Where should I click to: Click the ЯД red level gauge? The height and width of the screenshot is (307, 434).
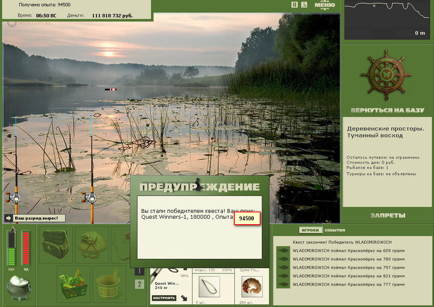(x=25, y=248)
